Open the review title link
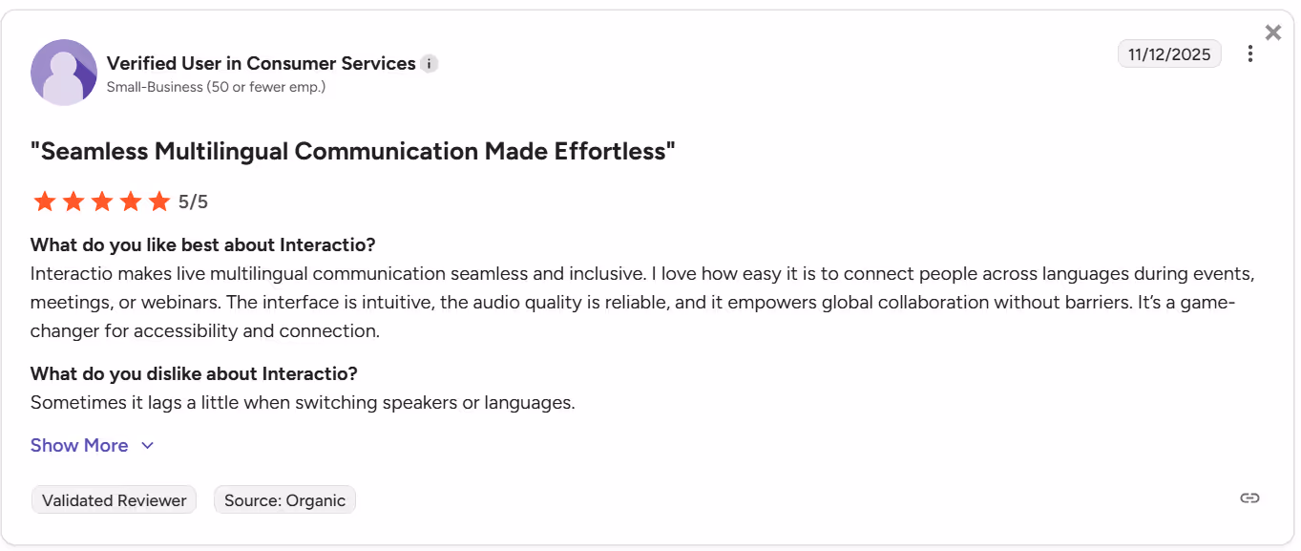 (x=351, y=150)
